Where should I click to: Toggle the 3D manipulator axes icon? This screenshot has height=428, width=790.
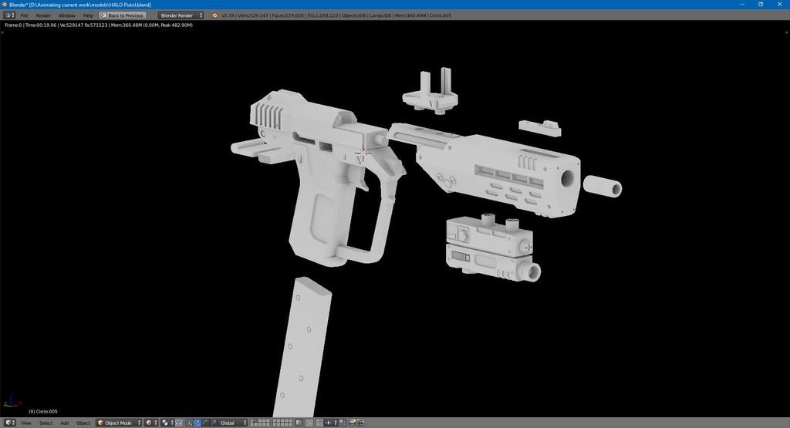point(188,423)
